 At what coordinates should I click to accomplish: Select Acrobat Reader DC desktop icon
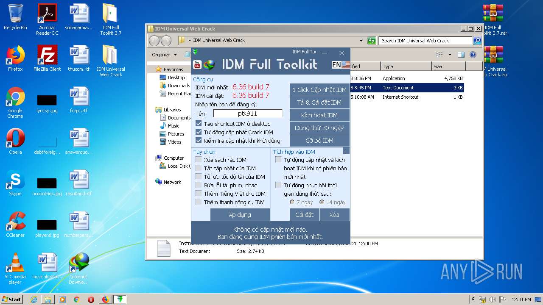point(47,19)
